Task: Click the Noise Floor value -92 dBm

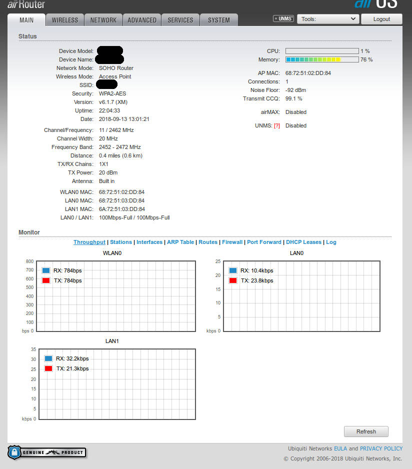Action: pos(295,90)
